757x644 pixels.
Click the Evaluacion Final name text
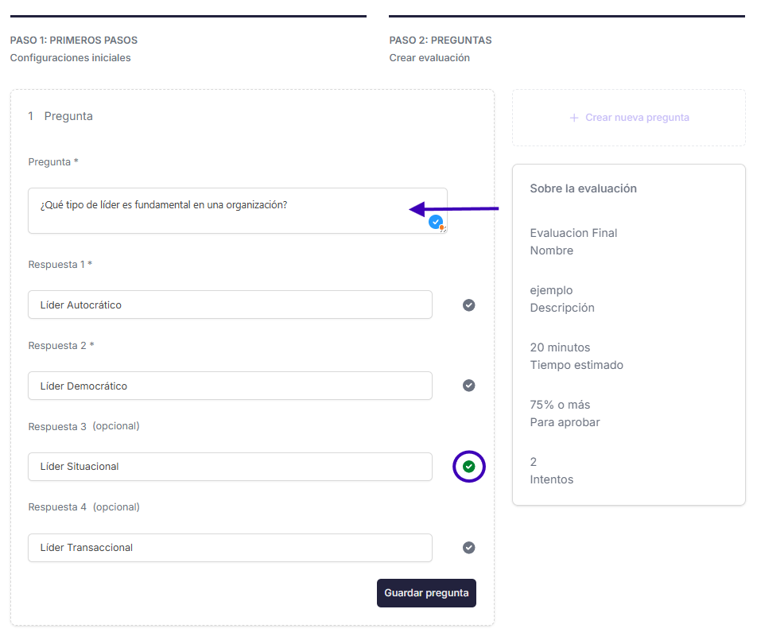click(573, 233)
